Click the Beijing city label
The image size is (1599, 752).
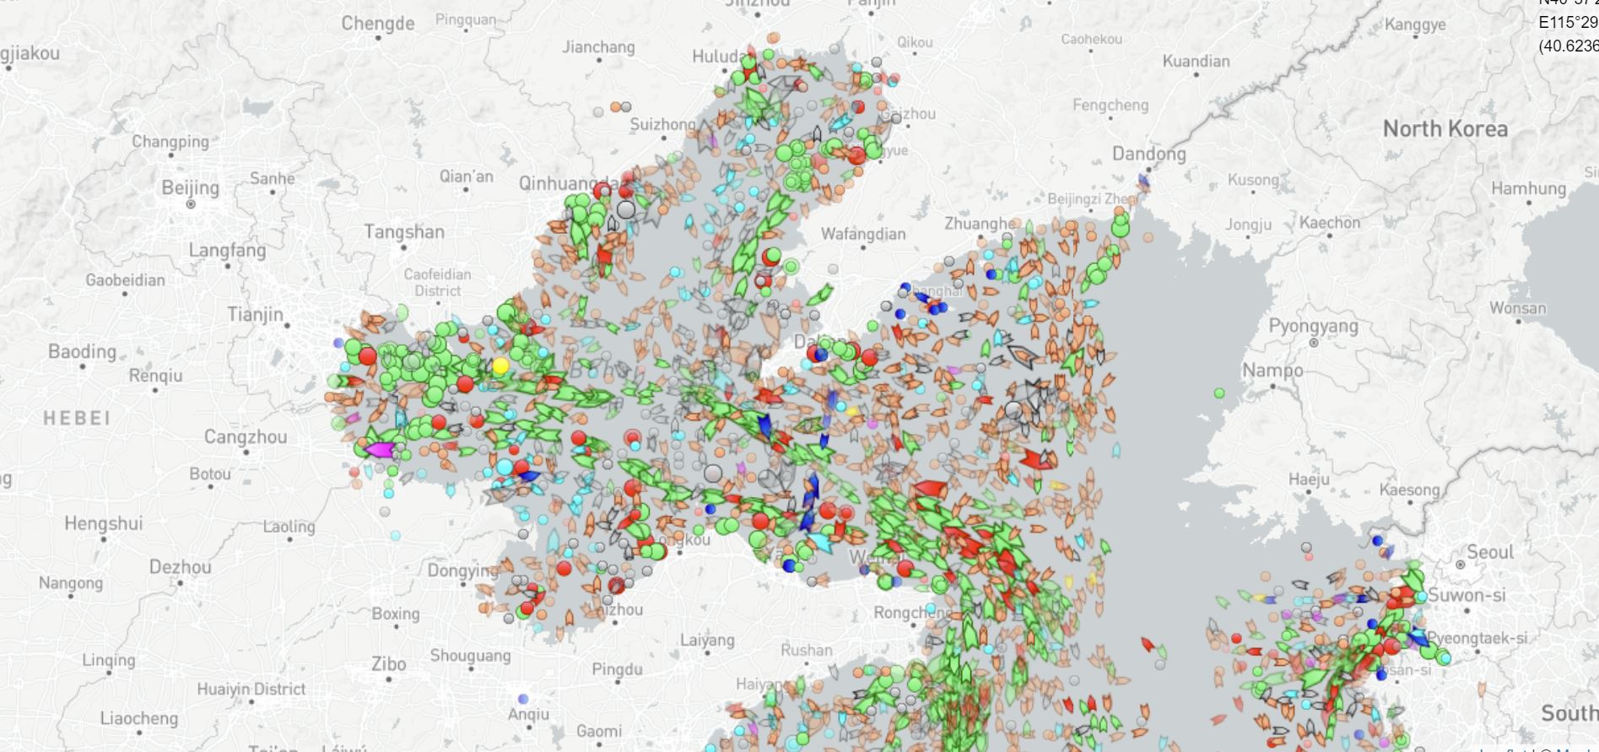190,187
